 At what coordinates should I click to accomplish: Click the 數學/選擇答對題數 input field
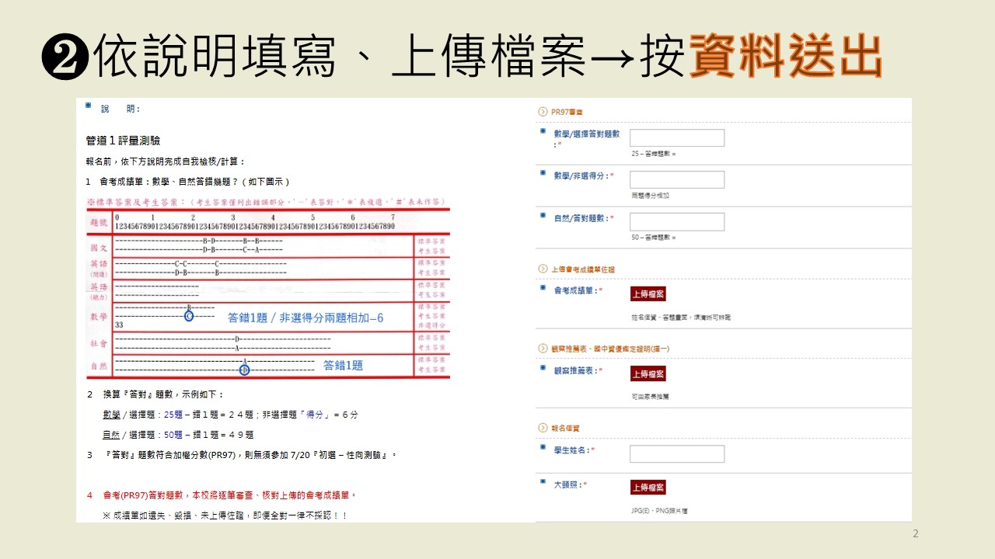(x=677, y=138)
